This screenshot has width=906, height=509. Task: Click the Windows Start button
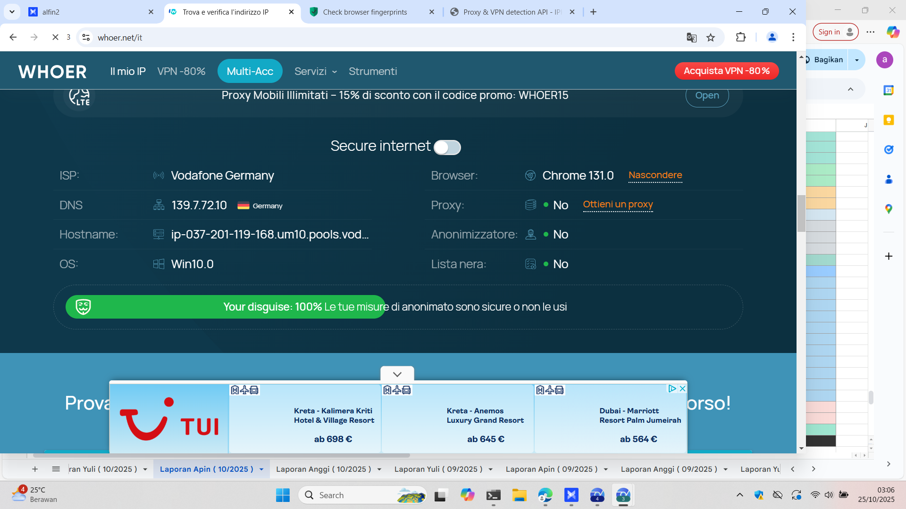(x=283, y=495)
